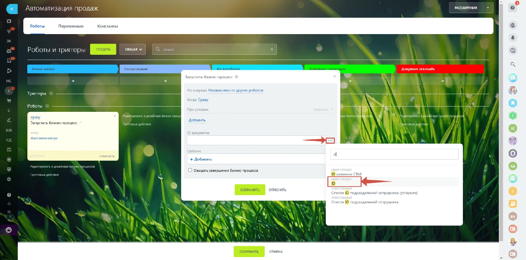Image resolution: width=526 pixels, height=260 pixels.
Task: Expand the РАСШИРЕНИЯ dropdown arrow
Action: pos(488,8)
